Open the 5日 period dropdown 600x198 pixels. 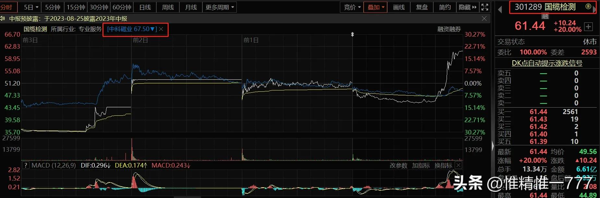click(31, 7)
